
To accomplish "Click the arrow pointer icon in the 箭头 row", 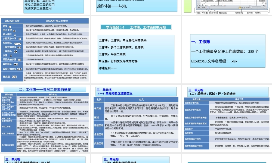I will (9, 26).
